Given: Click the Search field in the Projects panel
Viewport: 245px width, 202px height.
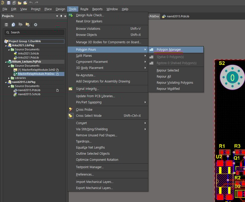Looking at the screenshot, I should point(34,32).
